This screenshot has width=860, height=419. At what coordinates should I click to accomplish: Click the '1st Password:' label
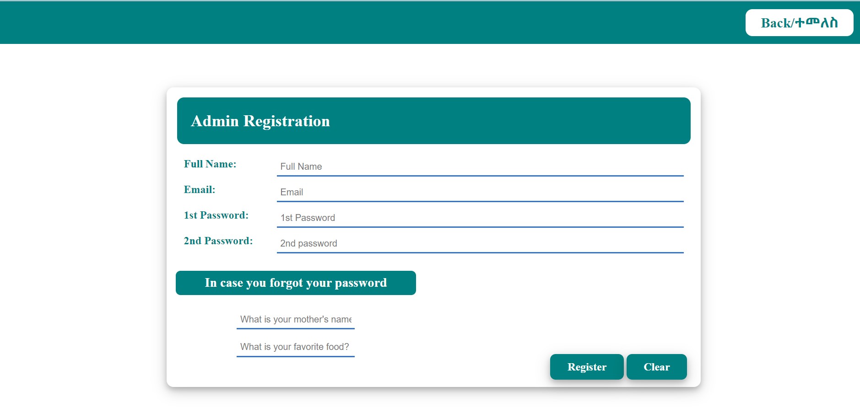(x=216, y=215)
